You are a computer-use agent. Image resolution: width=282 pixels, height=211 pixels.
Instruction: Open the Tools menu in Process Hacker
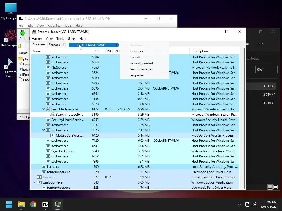(60, 39)
